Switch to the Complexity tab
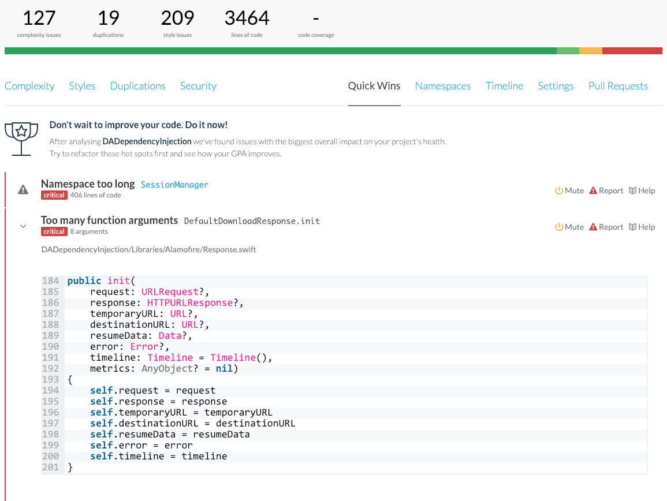 pos(29,86)
